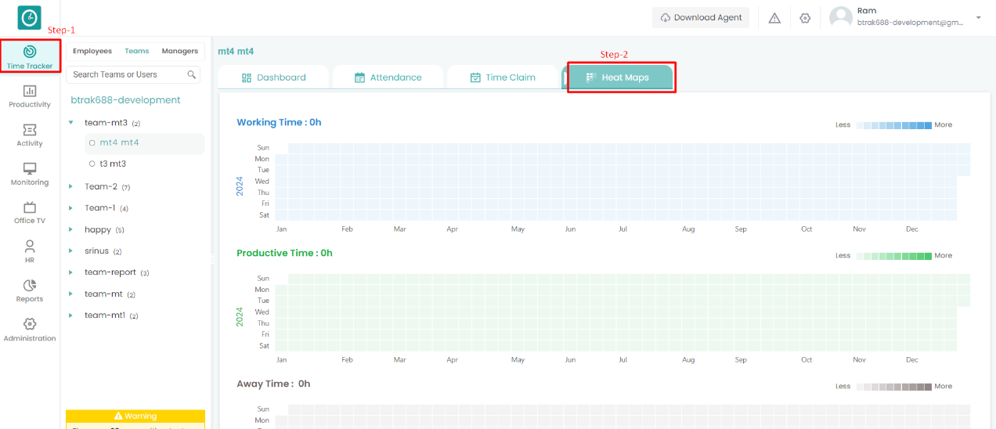
Task: Click the Dashboard tab icon
Action: (x=247, y=78)
